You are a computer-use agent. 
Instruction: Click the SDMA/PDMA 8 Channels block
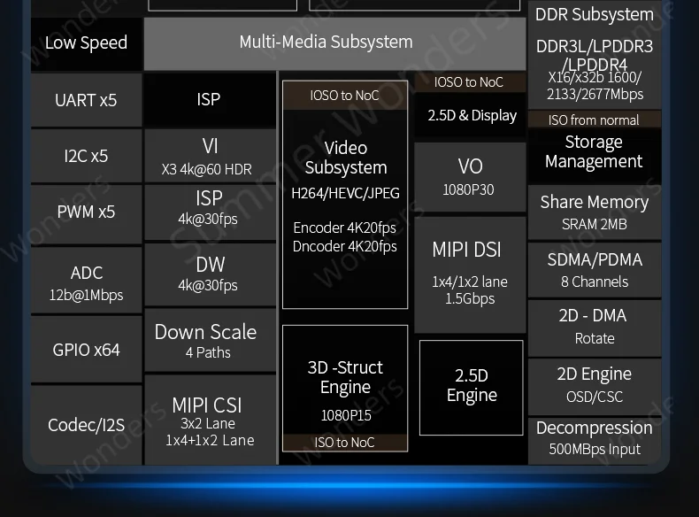(x=595, y=270)
